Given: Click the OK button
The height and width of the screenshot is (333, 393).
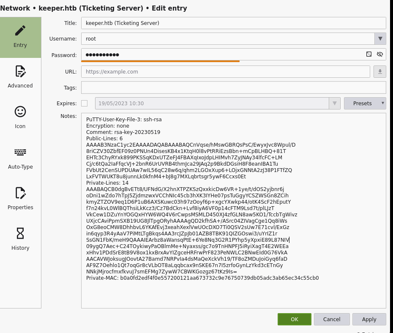Looking at the screenshot, I should coord(295,319).
